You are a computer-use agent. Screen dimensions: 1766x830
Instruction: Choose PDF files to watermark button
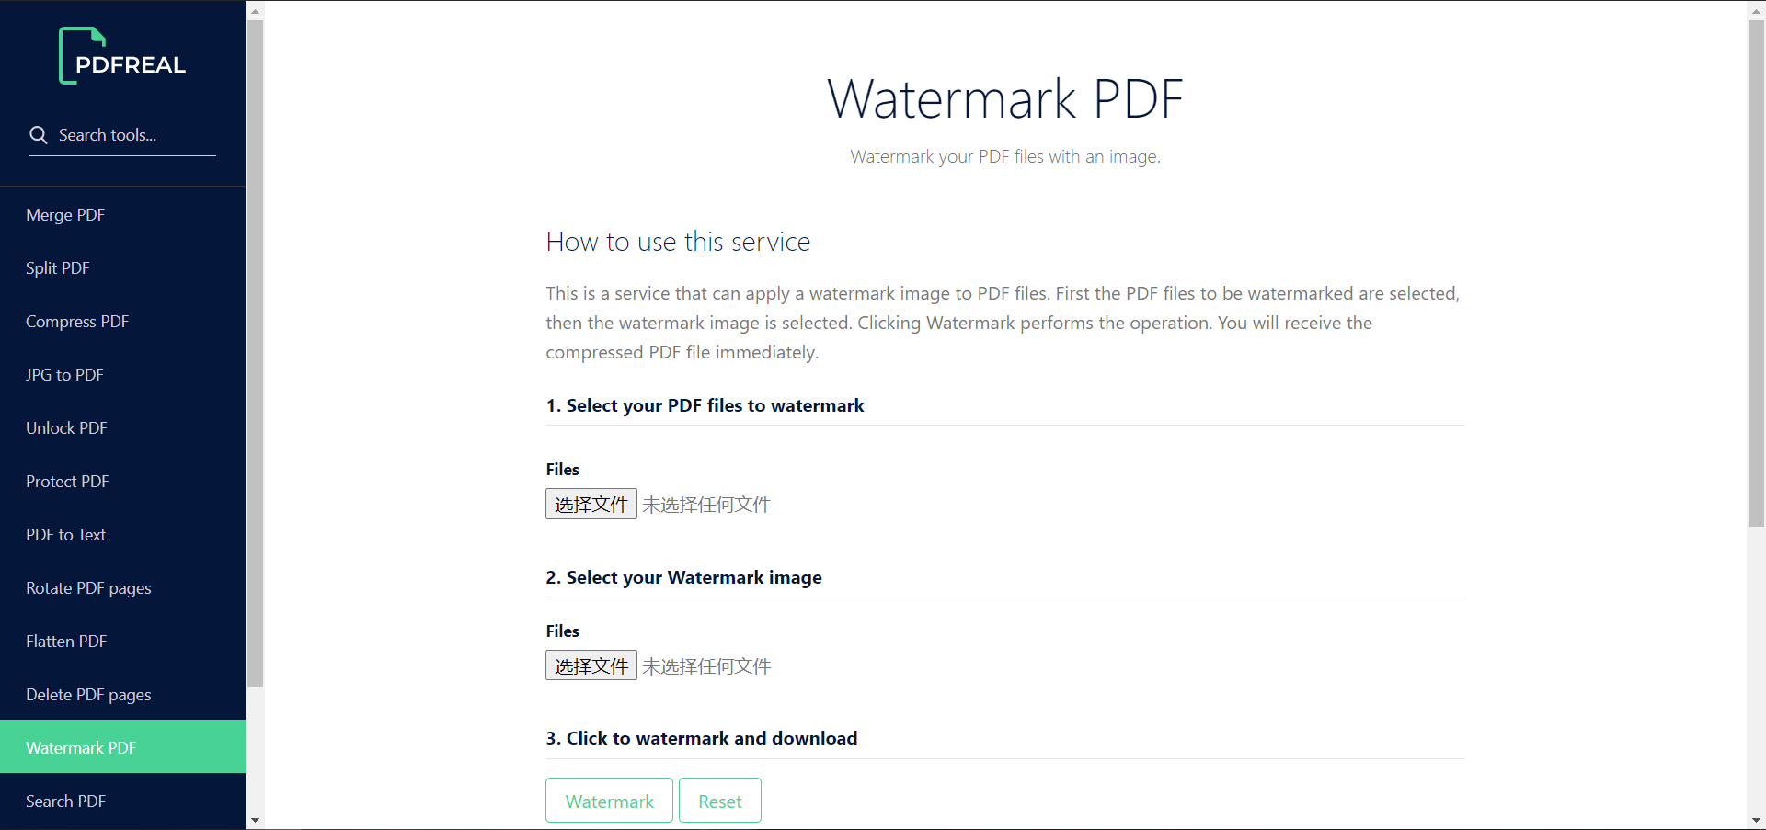click(591, 504)
